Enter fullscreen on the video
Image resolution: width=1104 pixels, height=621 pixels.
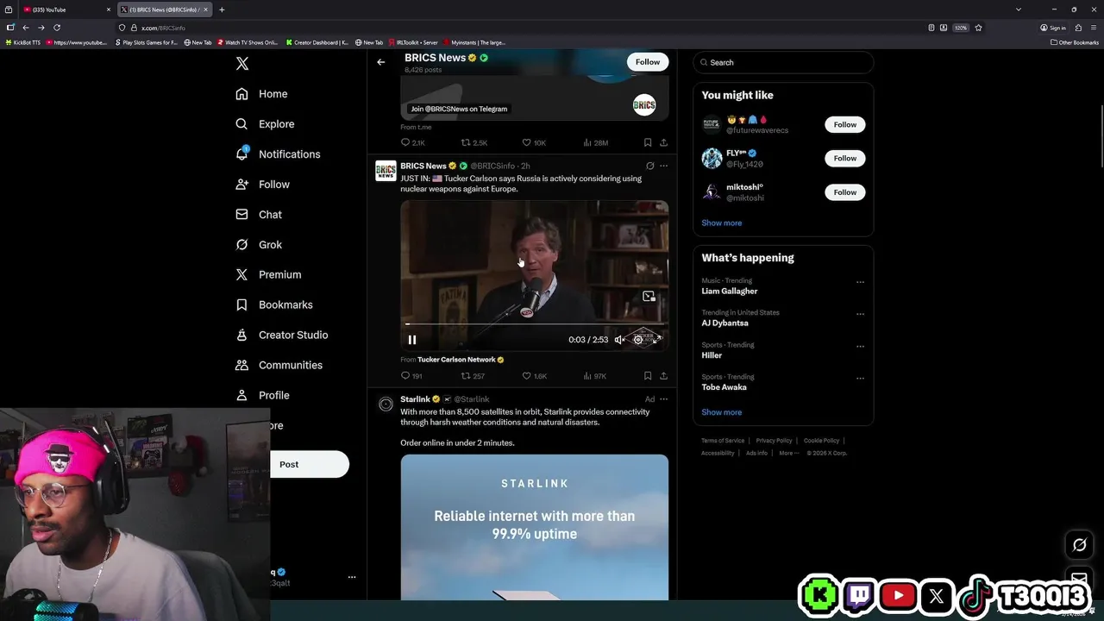tap(656, 340)
